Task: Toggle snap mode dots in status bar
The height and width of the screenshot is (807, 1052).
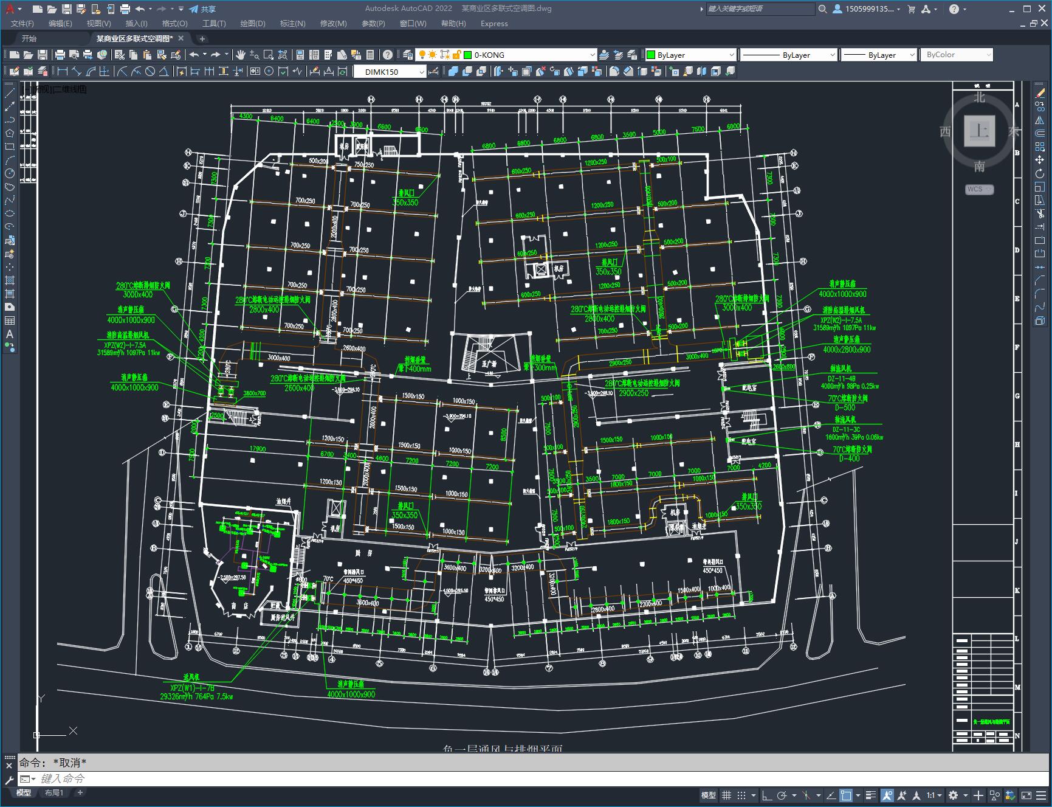Action: tap(741, 795)
